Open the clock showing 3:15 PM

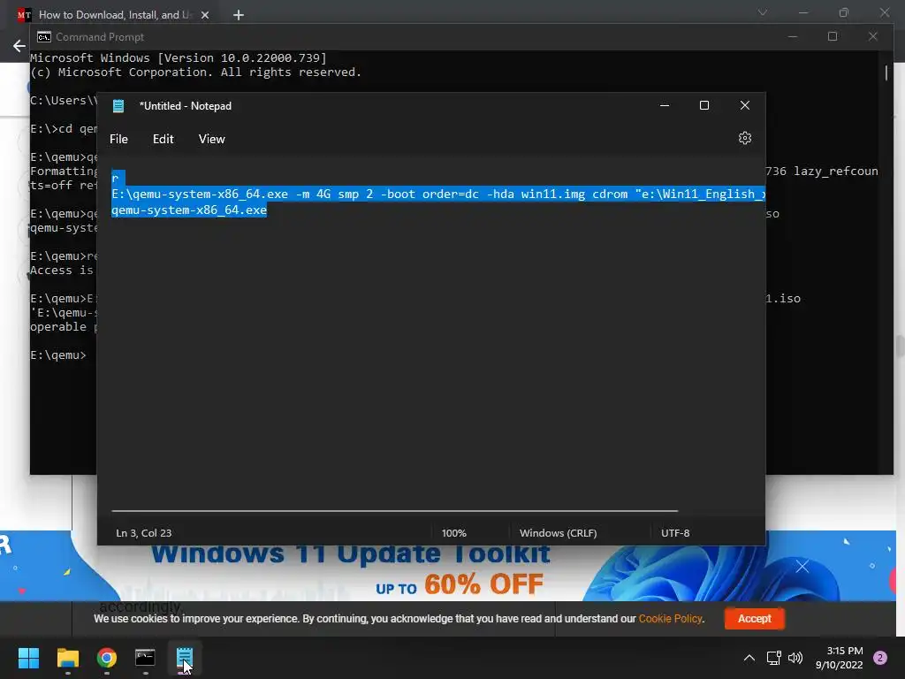pos(840,658)
